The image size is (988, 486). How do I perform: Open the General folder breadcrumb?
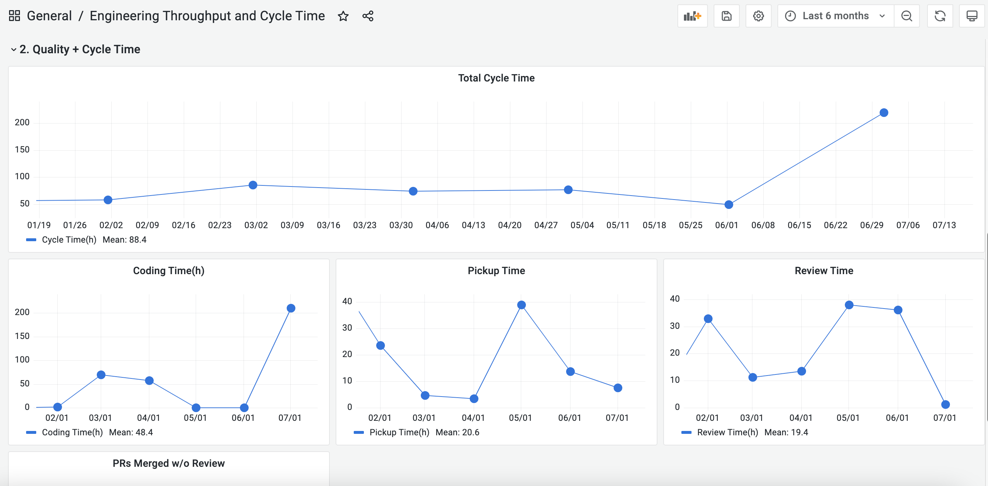(49, 16)
